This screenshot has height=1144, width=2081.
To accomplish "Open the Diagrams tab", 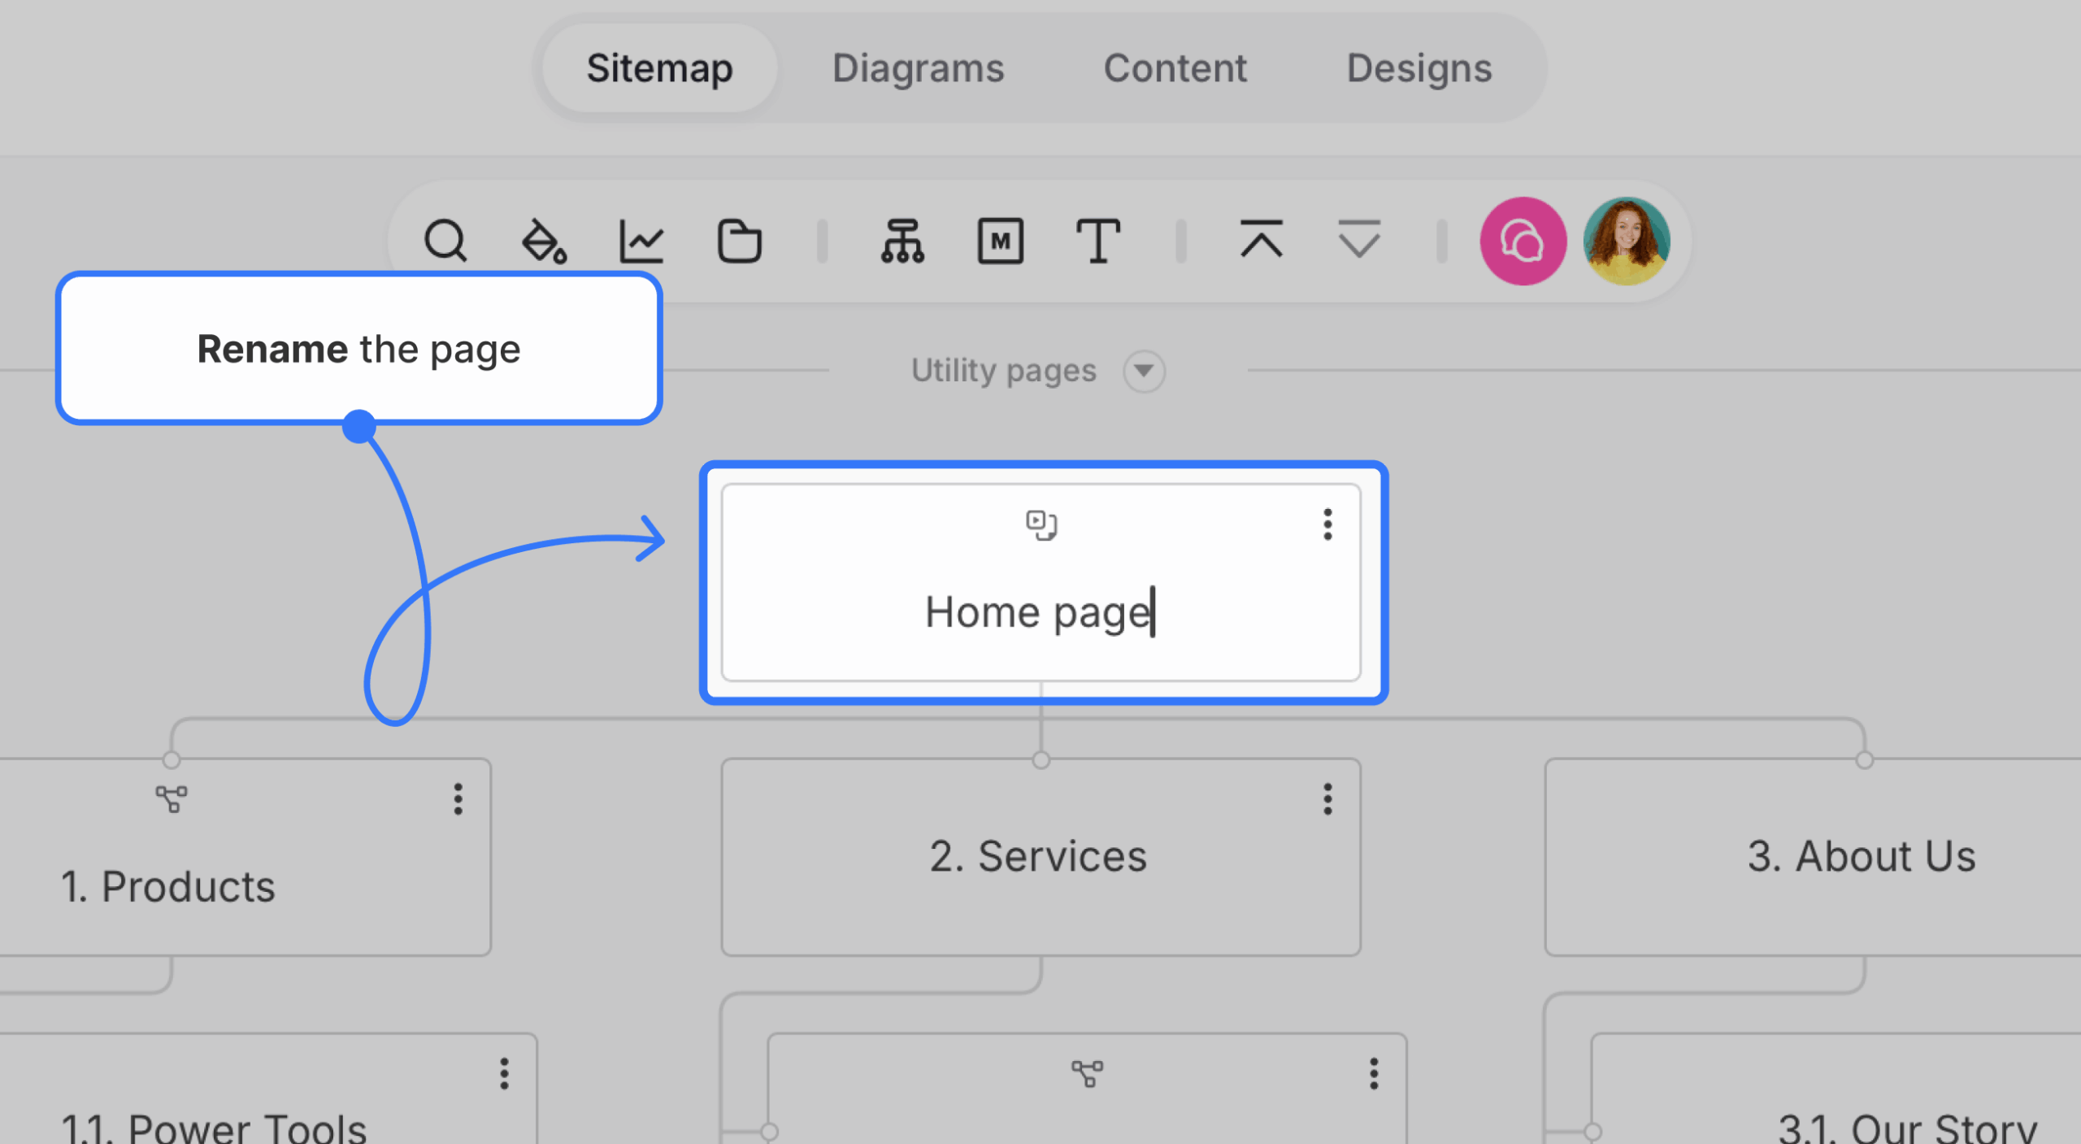I will [x=918, y=68].
